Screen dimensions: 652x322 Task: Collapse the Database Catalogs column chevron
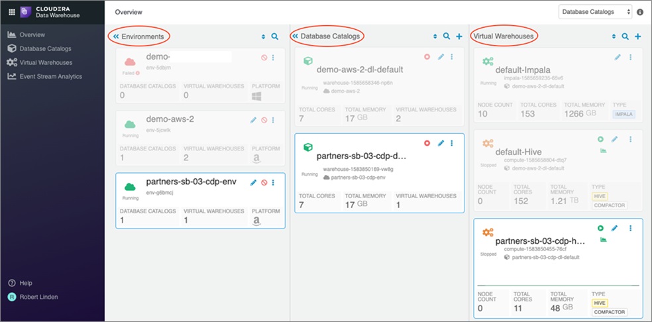pos(296,36)
